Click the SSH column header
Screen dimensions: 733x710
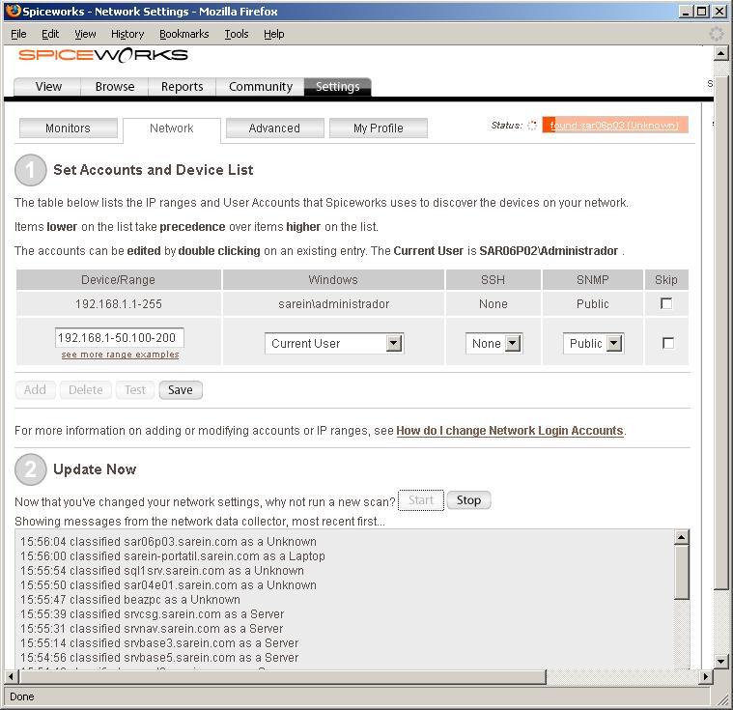coord(493,280)
